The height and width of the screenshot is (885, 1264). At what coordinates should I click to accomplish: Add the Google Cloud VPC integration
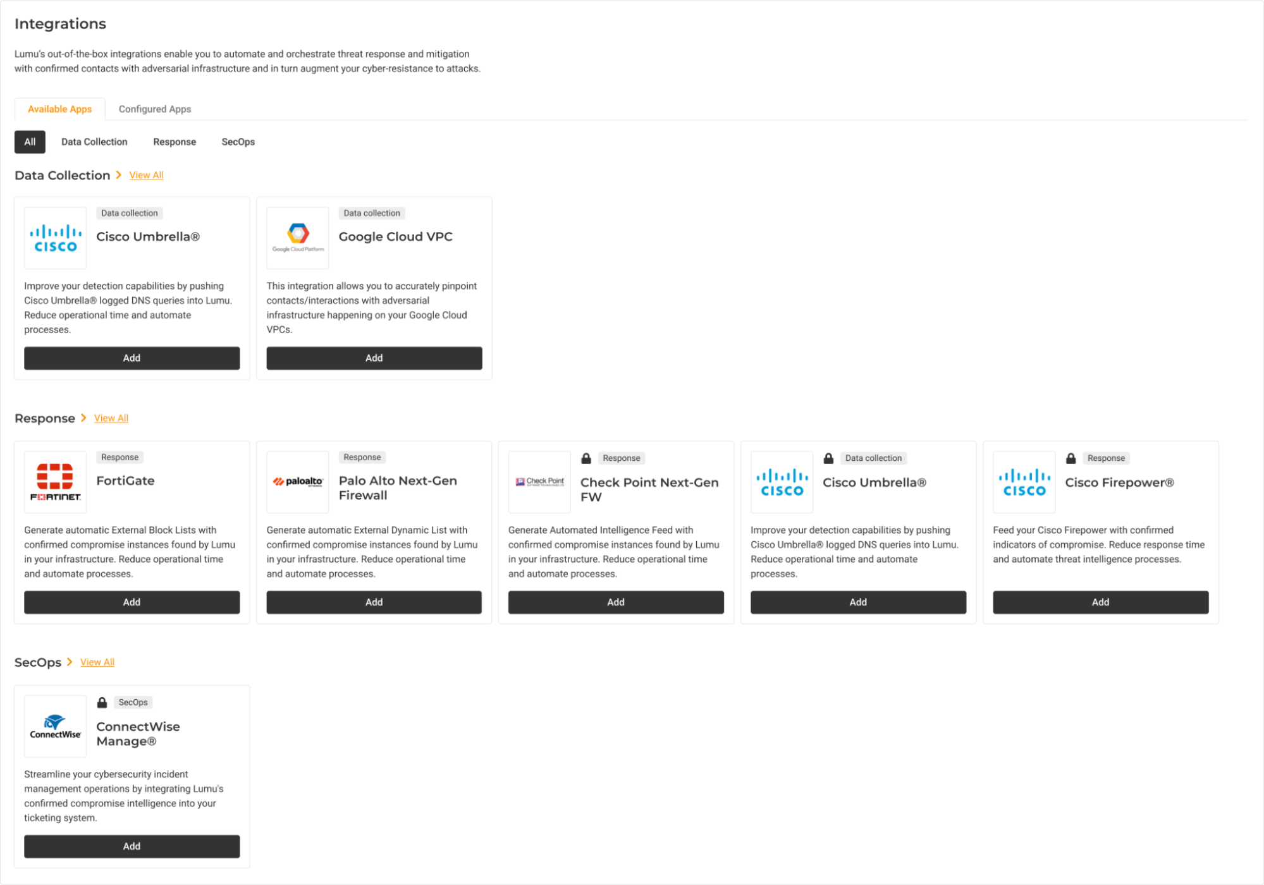pos(374,358)
